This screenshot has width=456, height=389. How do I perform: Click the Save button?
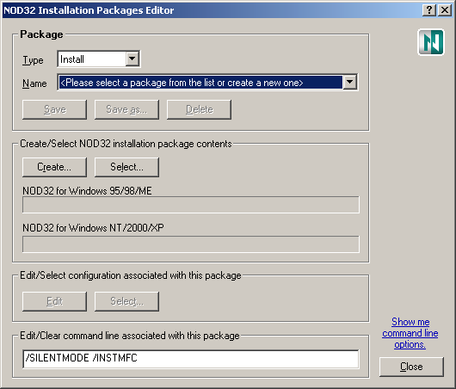point(55,109)
